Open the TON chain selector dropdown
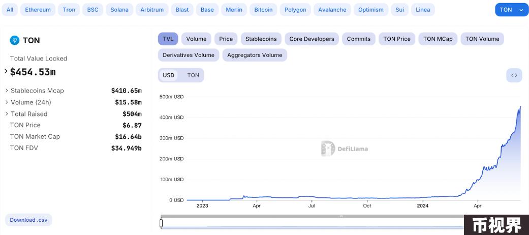This screenshot has width=529, height=235. click(511, 10)
